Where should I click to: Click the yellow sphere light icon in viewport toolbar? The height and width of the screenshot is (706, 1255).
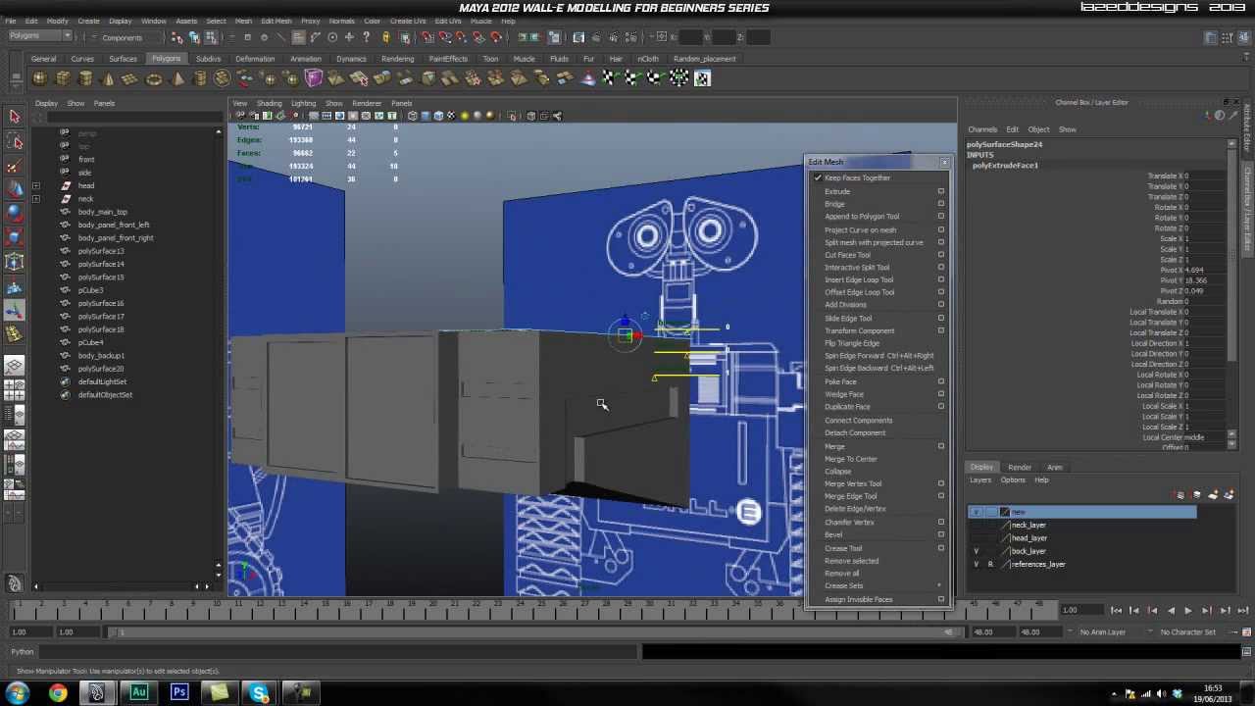(465, 116)
